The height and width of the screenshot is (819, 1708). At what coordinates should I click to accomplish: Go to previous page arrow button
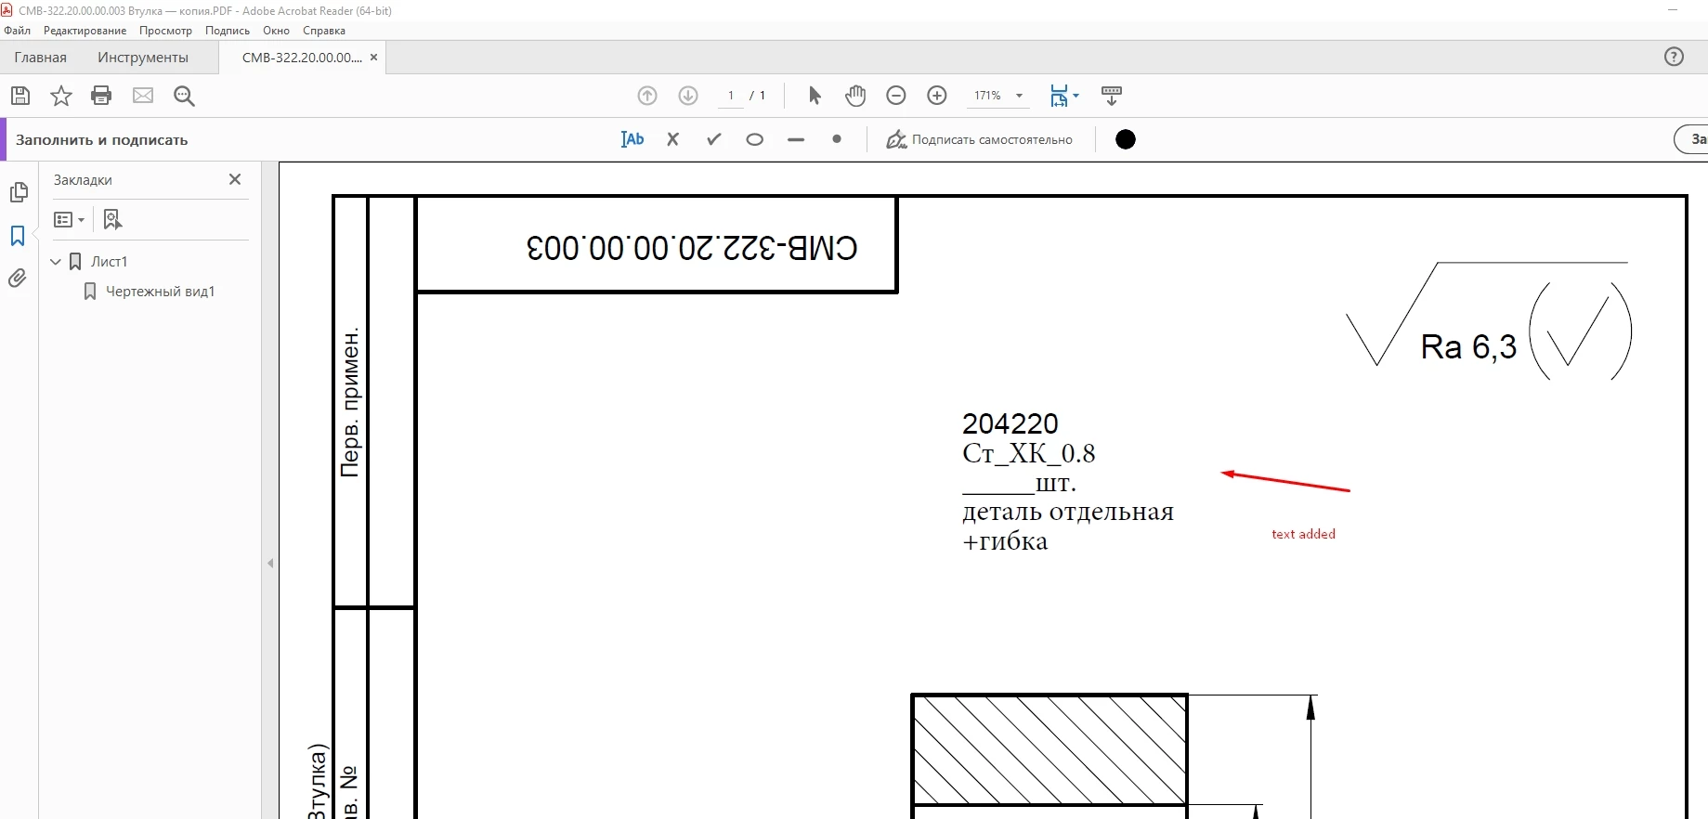[x=647, y=96]
